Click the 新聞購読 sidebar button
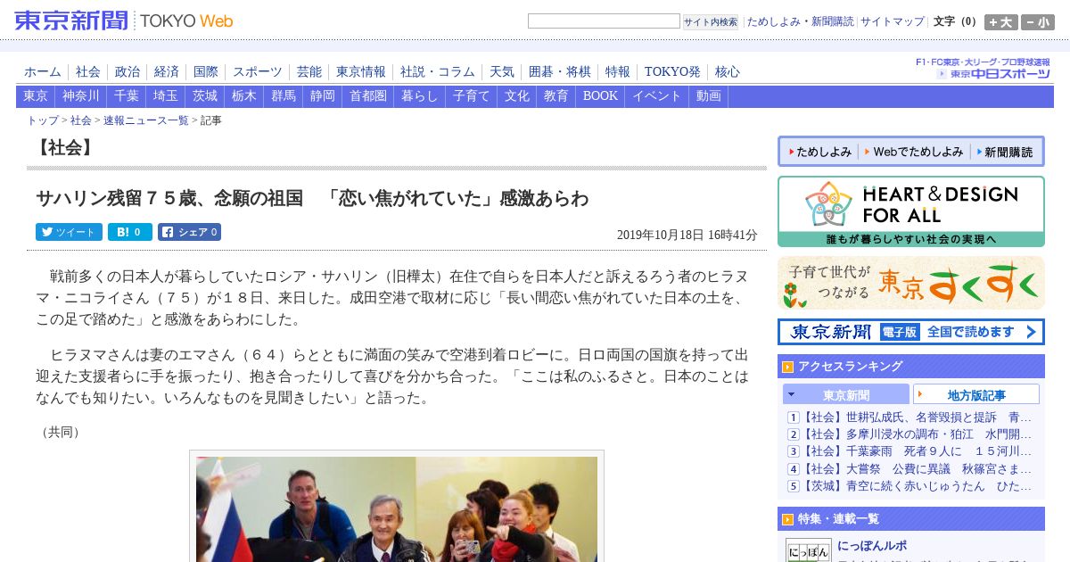This screenshot has height=562, width=1070. click(1004, 152)
